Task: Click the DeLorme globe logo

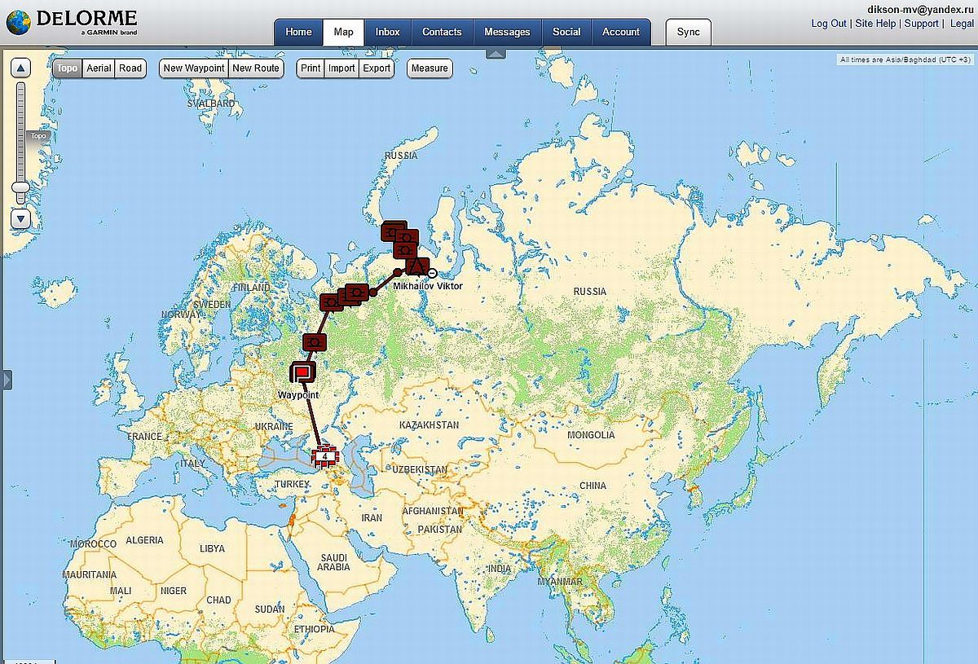Action: [x=18, y=22]
